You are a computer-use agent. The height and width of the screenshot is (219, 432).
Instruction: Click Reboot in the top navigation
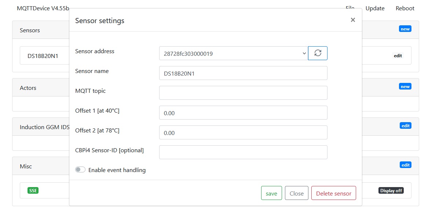(x=405, y=8)
